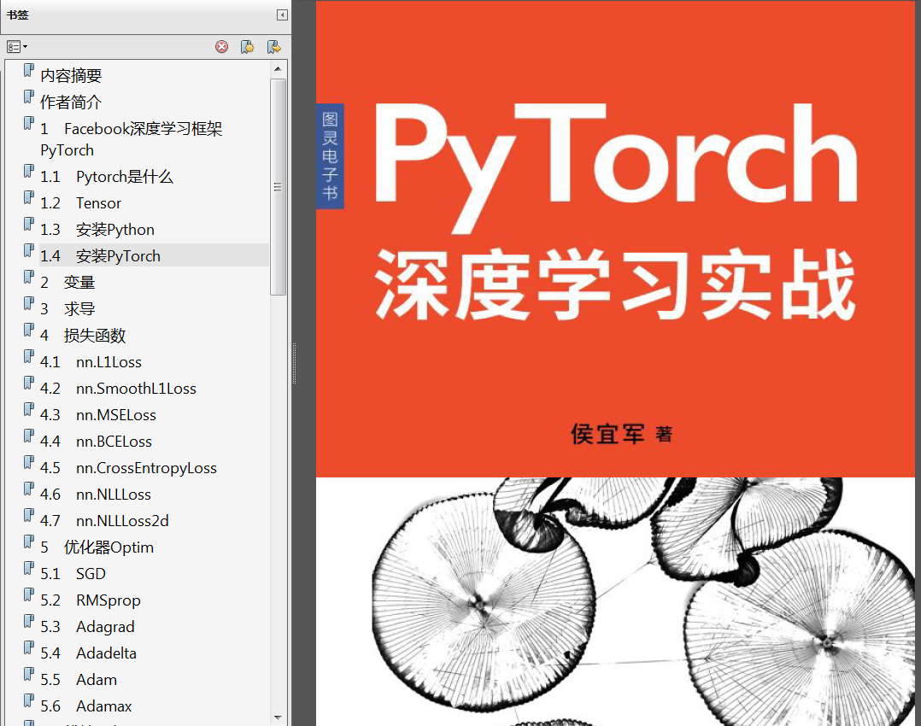The width and height of the screenshot is (921, 726).
Task: Open bookmark 作者简介
Action: pyautogui.click(x=71, y=102)
